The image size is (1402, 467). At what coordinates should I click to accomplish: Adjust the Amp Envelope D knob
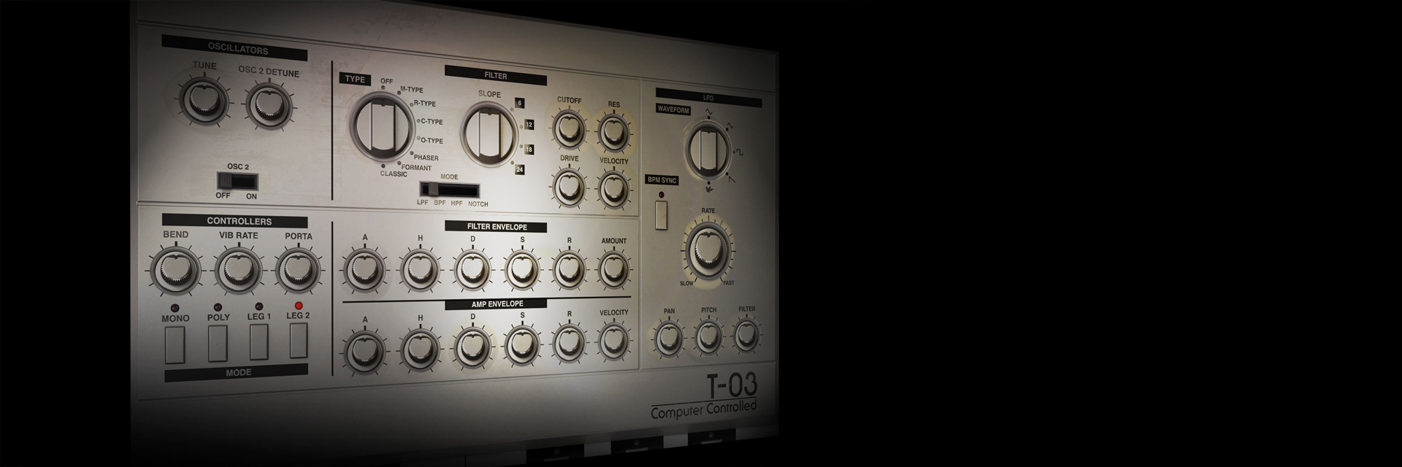tap(472, 346)
